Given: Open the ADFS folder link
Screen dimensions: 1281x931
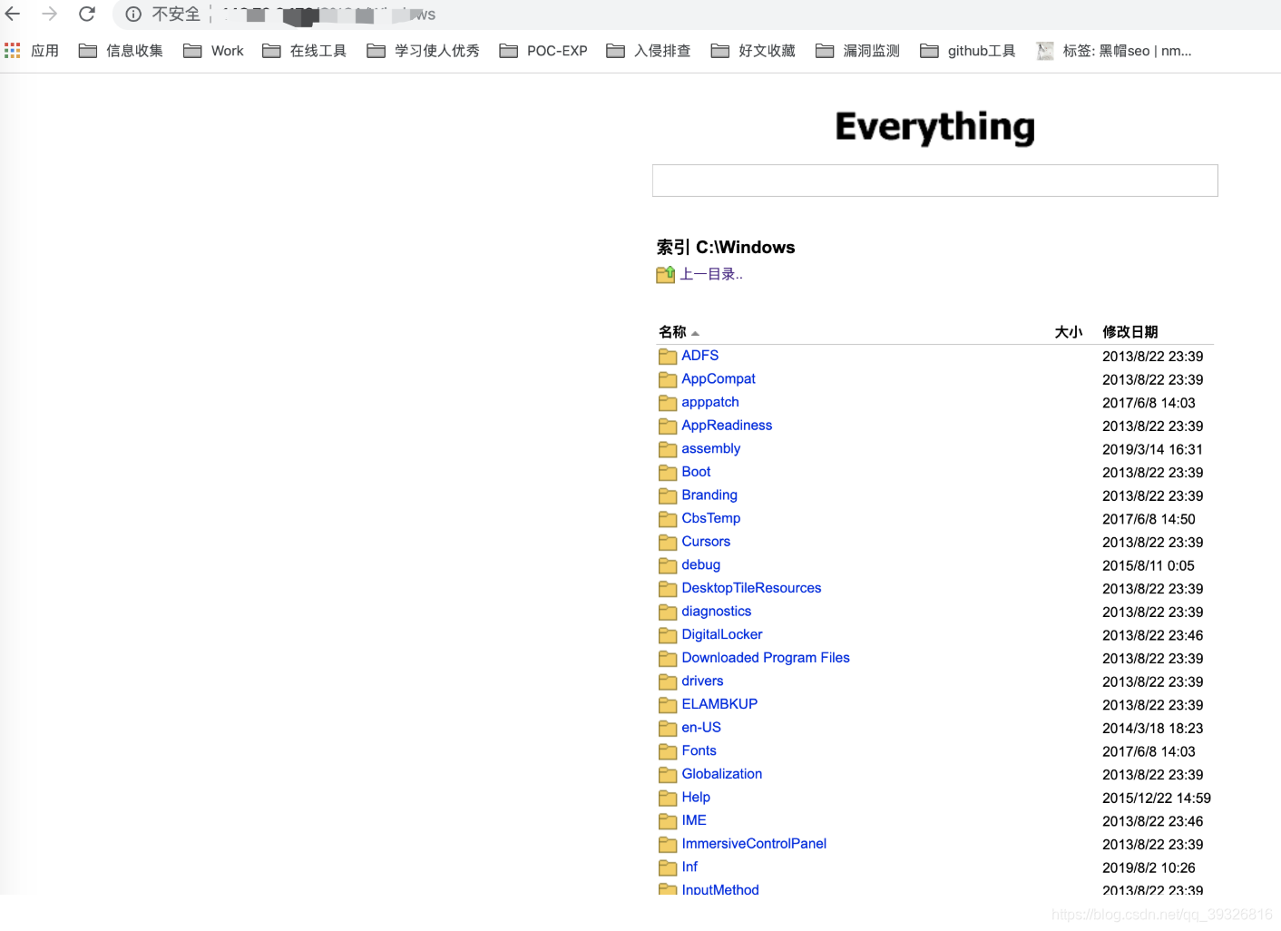Looking at the screenshot, I should point(700,356).
